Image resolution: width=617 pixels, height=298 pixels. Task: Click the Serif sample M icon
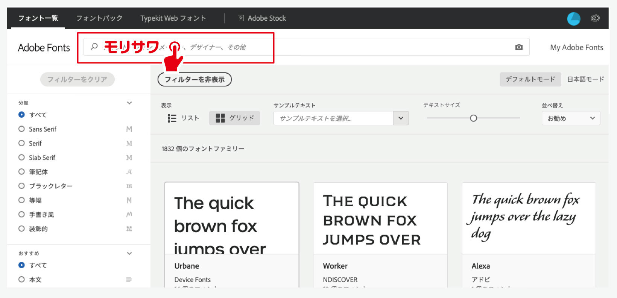click(129, 143)
